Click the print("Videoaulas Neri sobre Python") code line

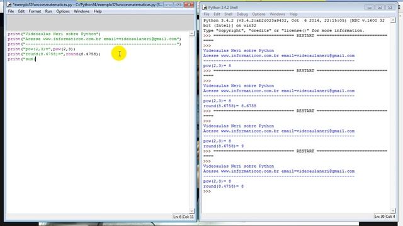pyautogui.click(x=54, y=34)
